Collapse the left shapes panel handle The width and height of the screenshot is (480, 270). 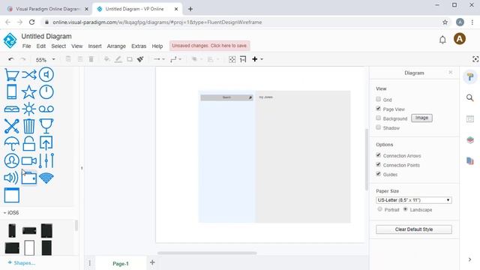coord(82,168)
